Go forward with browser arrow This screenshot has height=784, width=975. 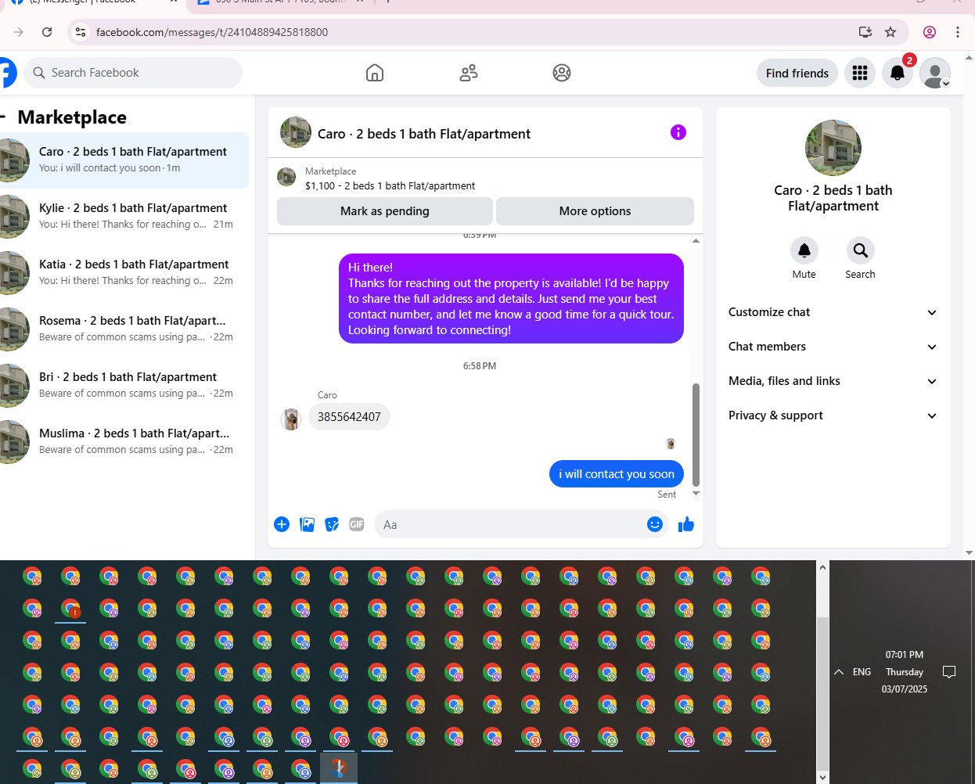click(x=19, y=32)
